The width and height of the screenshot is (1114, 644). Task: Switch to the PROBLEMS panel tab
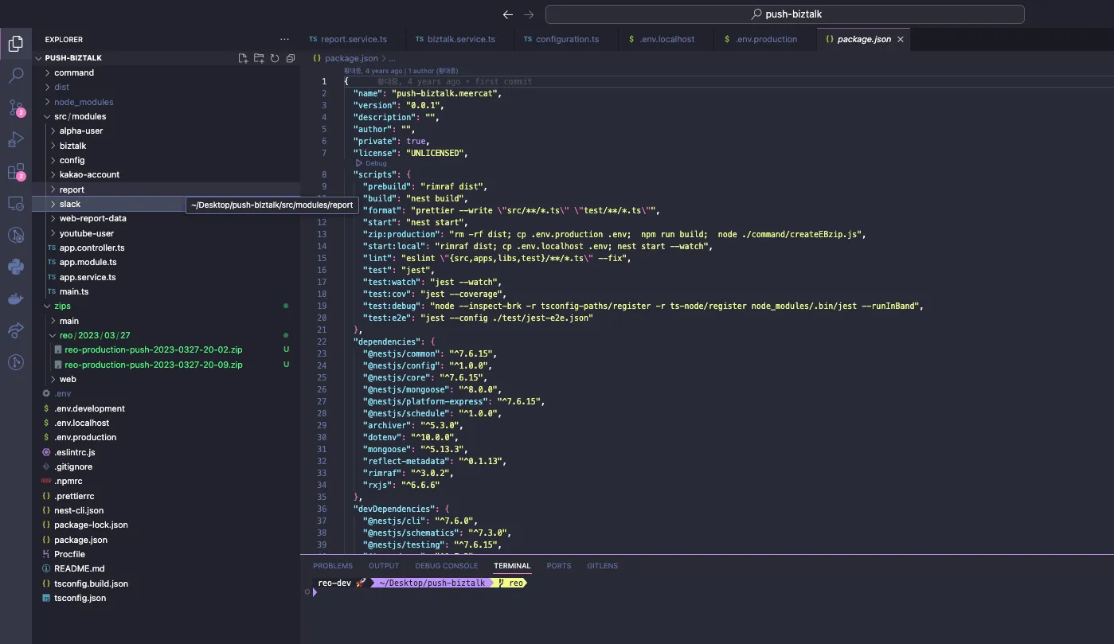click(333, 566)
